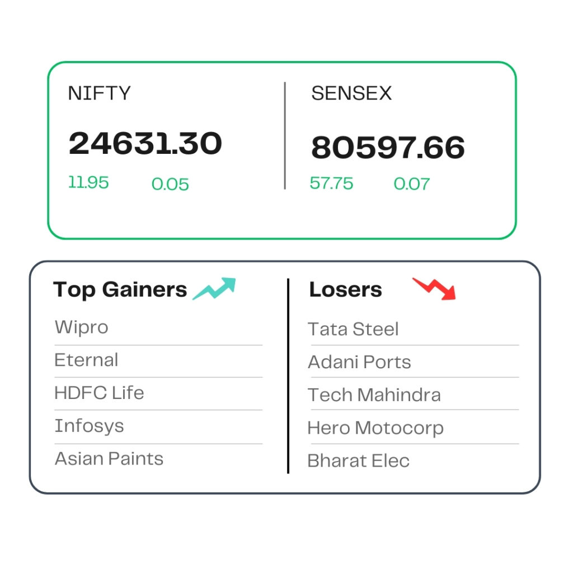Click the Top Gainers heading
573x573 pixels.
120,290
